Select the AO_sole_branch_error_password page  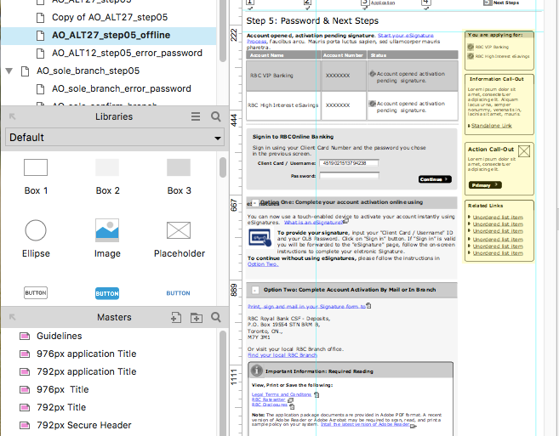121,88
